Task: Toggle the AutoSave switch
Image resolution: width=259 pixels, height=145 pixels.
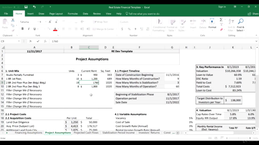Action: 17,7
